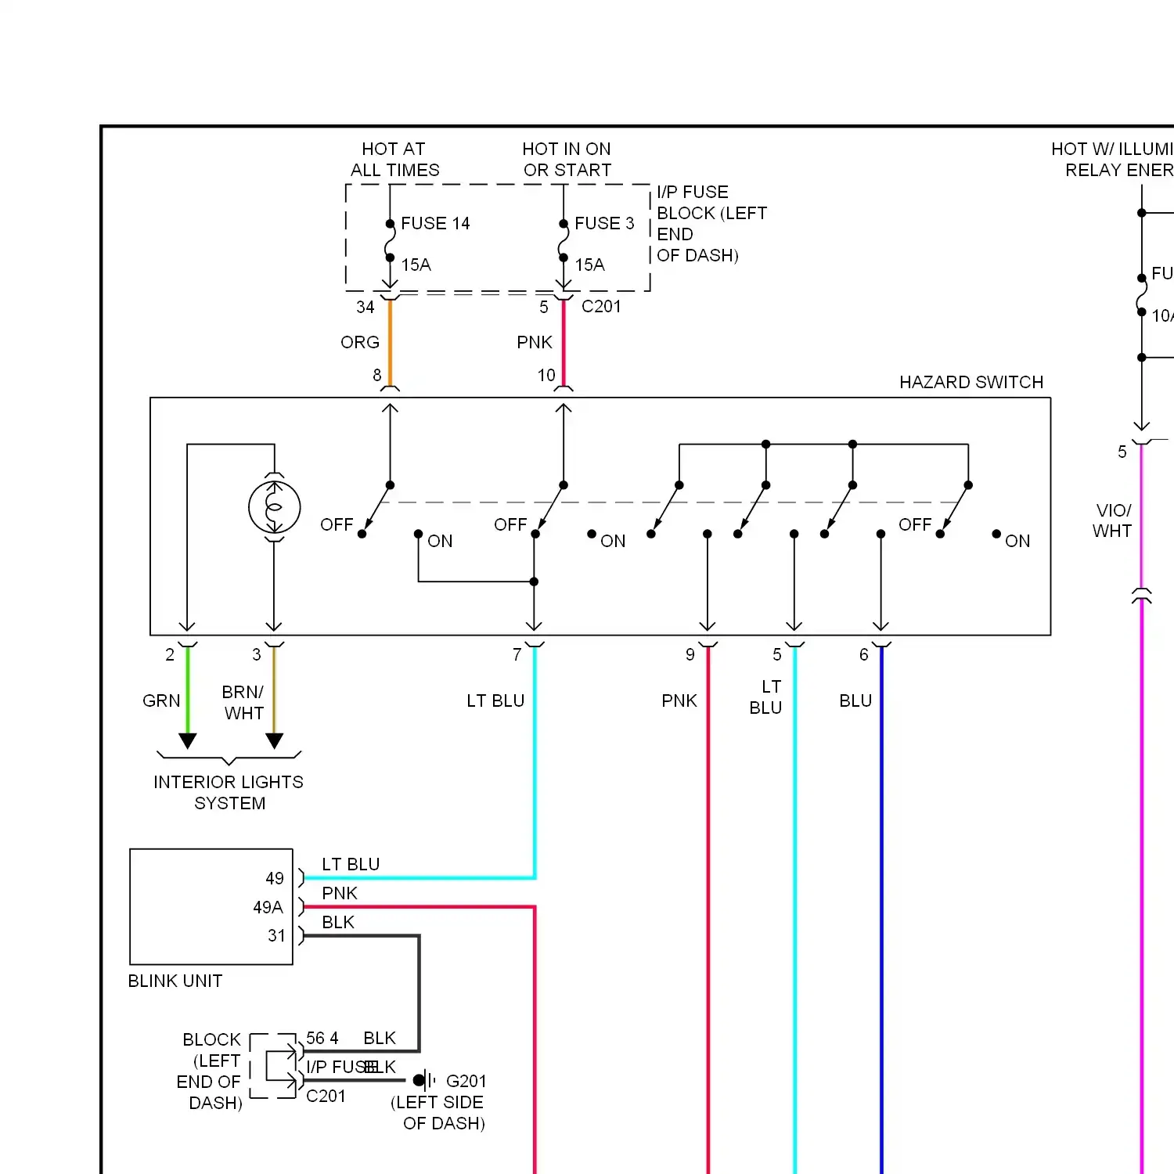This screenshot has height=1174, width=1174.
Task: Select the top-right "I/P FUSE BLOCK (LEFT END OF DASH)" label
Action: click(711, 223)
